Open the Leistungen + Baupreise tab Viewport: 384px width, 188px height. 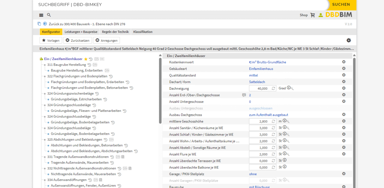tap(81, 32)
